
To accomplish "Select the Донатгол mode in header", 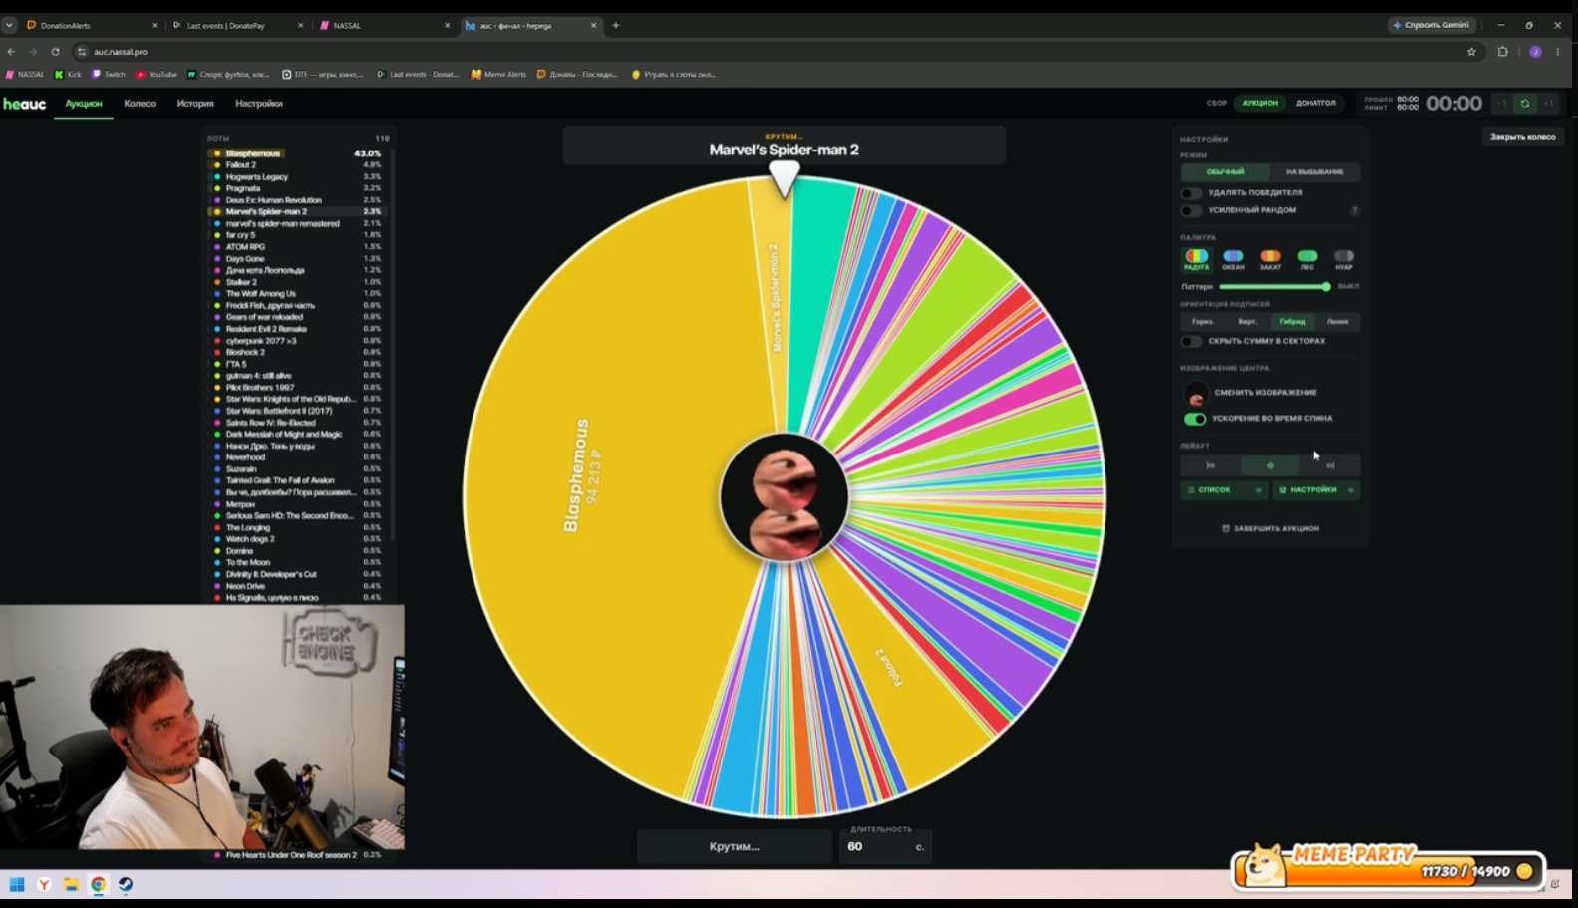I will [1316, 103].
